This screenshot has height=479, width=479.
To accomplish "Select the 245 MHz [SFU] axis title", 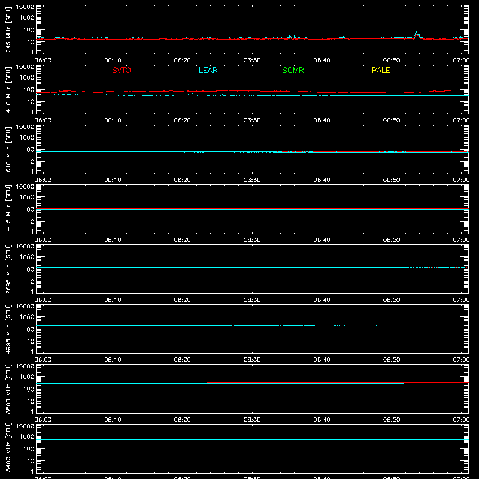I will tap(8, 29).
